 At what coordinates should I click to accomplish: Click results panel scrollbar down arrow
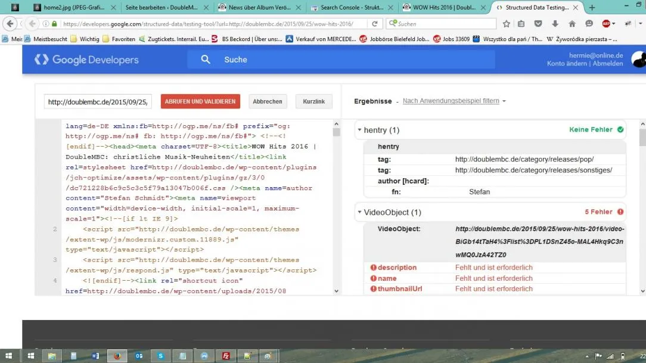pos(642,291)
